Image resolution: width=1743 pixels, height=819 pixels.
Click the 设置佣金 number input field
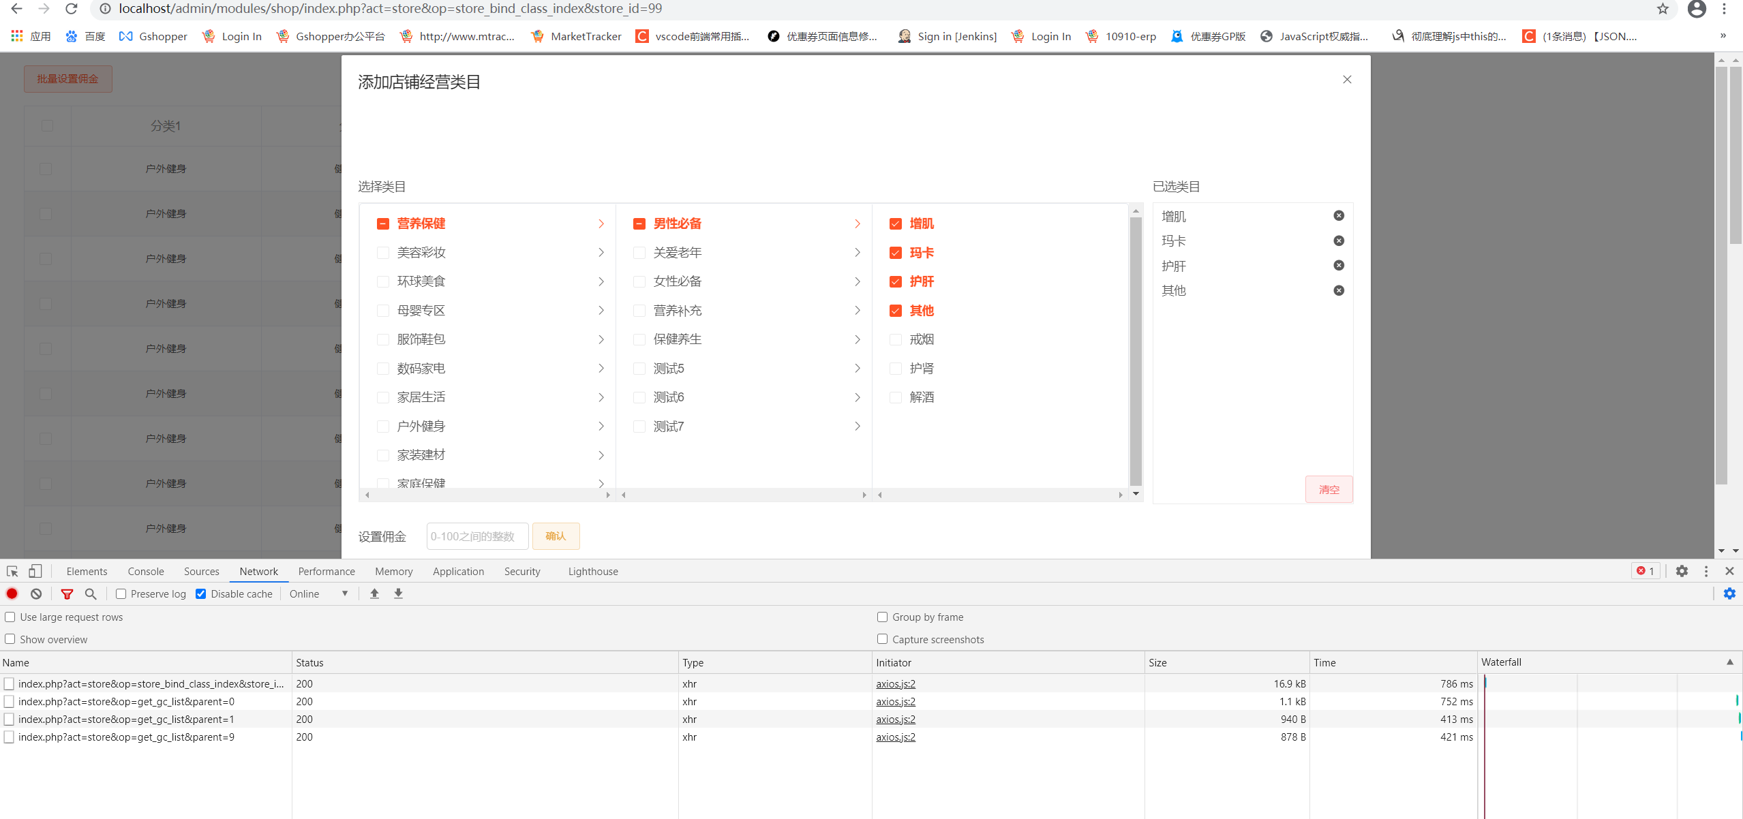[x=476, y=536]
